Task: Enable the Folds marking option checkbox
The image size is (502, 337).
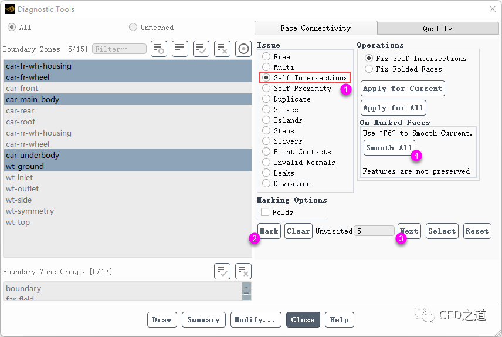Action: 265,212
